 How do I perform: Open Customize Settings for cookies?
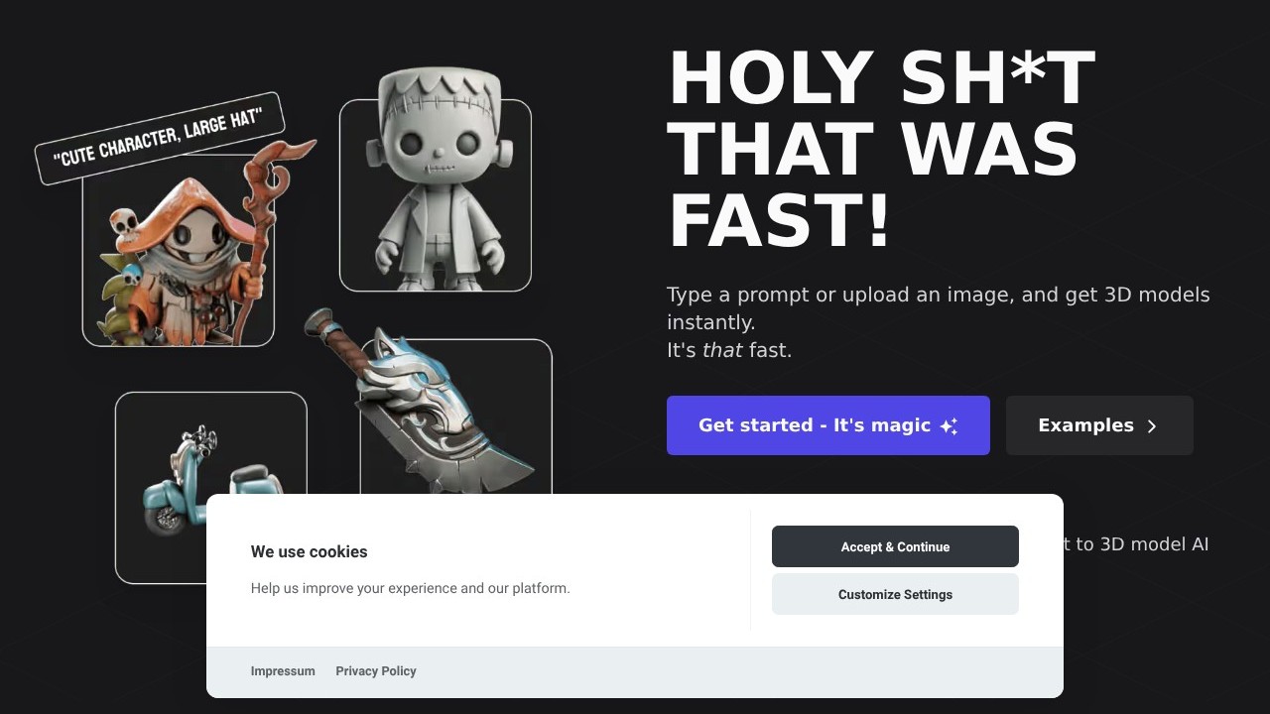click(895, 594)
